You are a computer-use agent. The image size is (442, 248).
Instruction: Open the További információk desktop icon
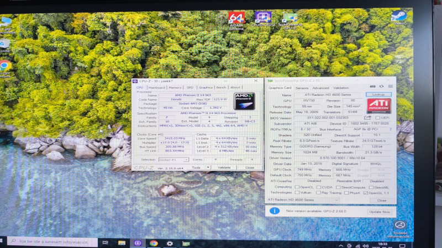[399, 229]
